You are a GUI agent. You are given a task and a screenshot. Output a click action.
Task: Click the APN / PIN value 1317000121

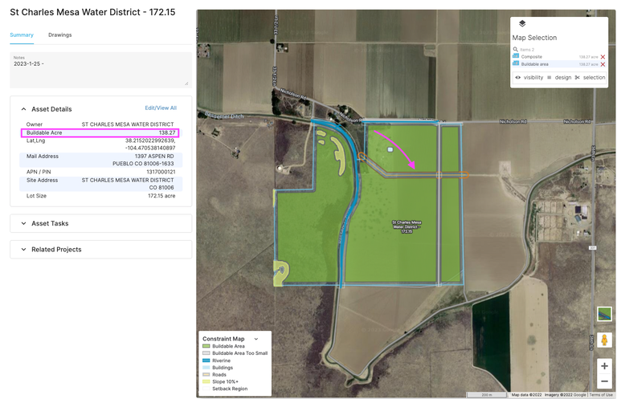pyautogui.click(x=161, y=172)
